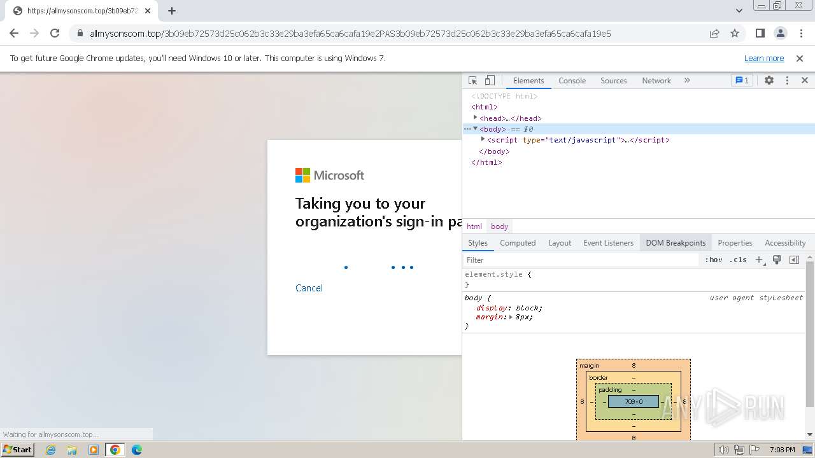Select the closing body tag line

pyautogui.click(x=494, y=151)
